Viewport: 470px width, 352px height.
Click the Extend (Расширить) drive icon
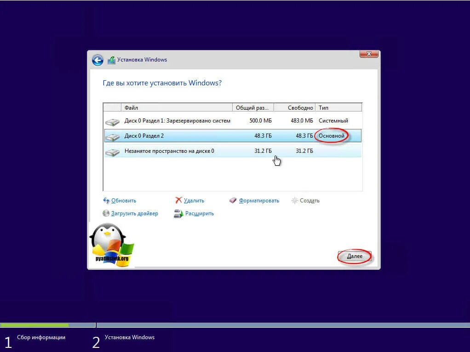click(x=178, y=213)
